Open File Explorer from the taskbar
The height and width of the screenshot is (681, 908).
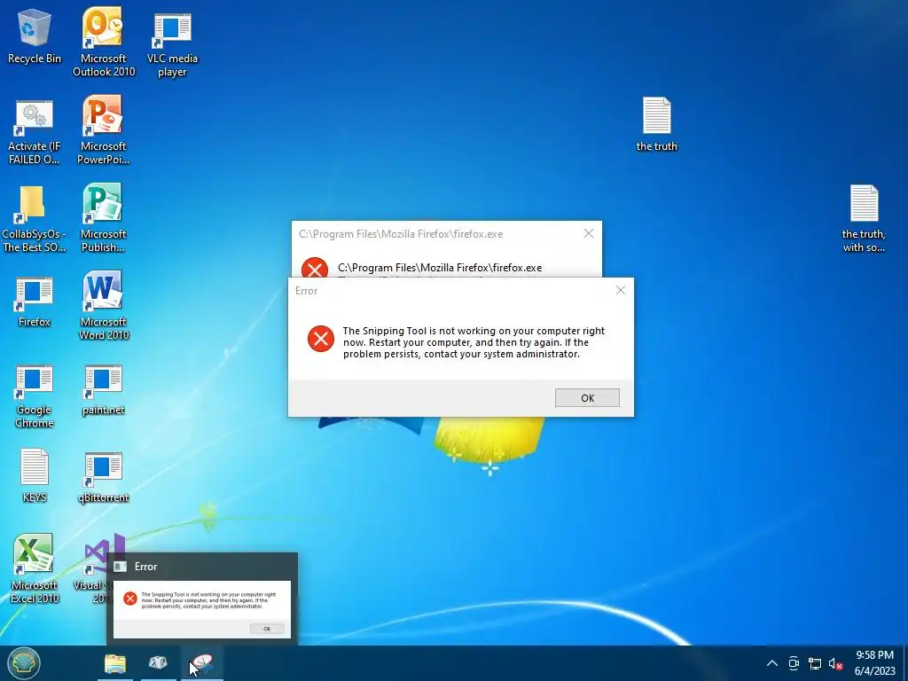(x=115, y=663)
